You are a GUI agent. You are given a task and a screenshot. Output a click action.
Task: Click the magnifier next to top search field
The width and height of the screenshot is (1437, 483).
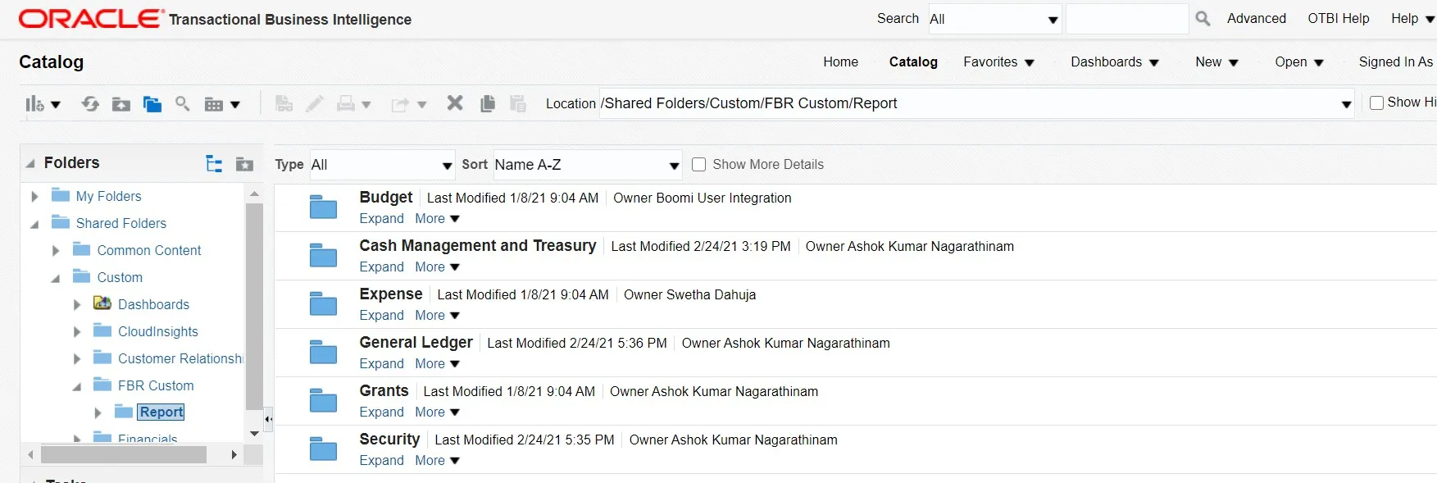(x=1203, y=19)
